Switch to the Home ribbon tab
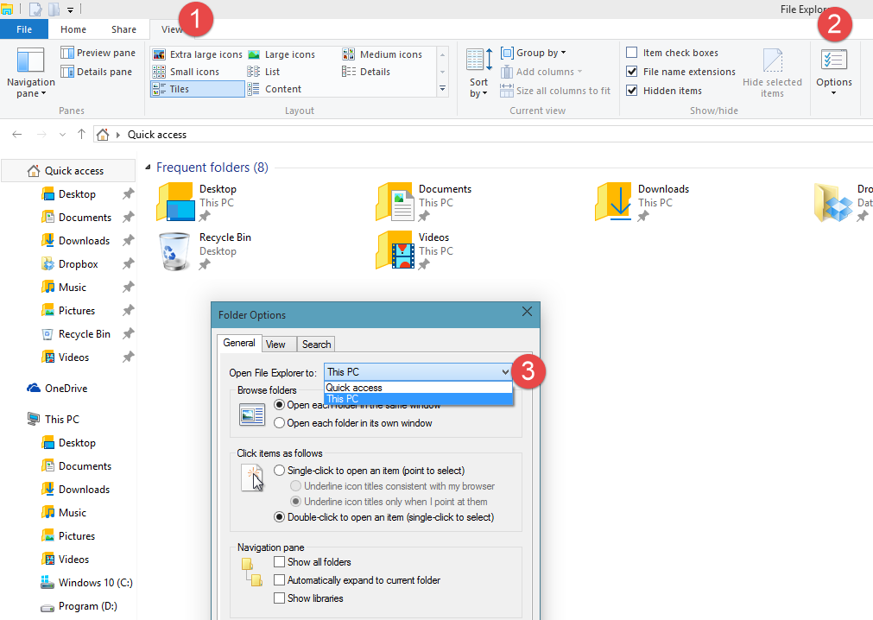This screenshot has height=620, width=873. click(73, 29)
